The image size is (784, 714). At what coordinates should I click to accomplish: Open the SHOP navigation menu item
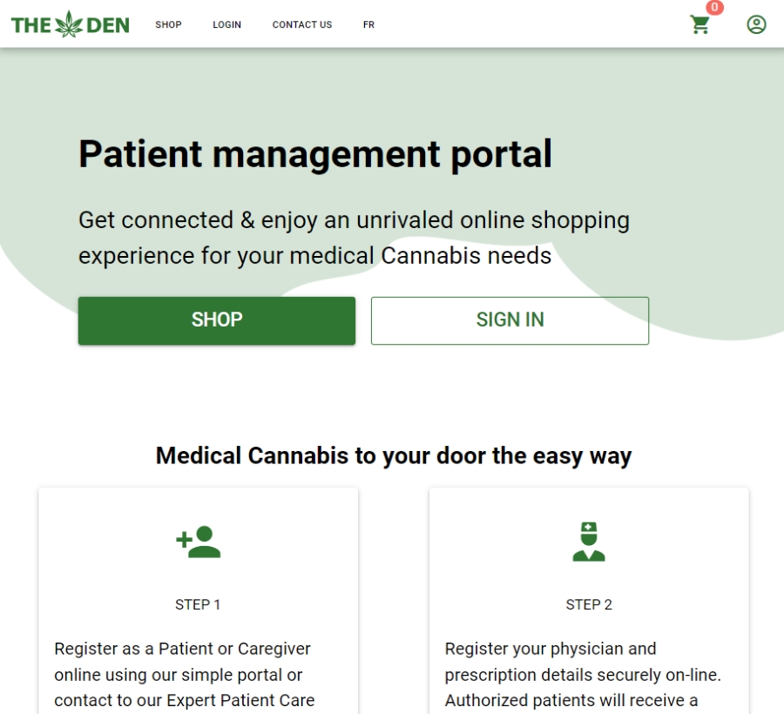point(168,24)
